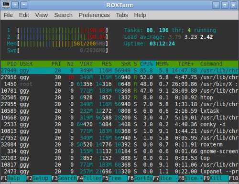This screenshot has width=239, height=184.
Task: Select the /usr/bin/X process row 1450
Action: pyautogui.click(x=119, y=84)
